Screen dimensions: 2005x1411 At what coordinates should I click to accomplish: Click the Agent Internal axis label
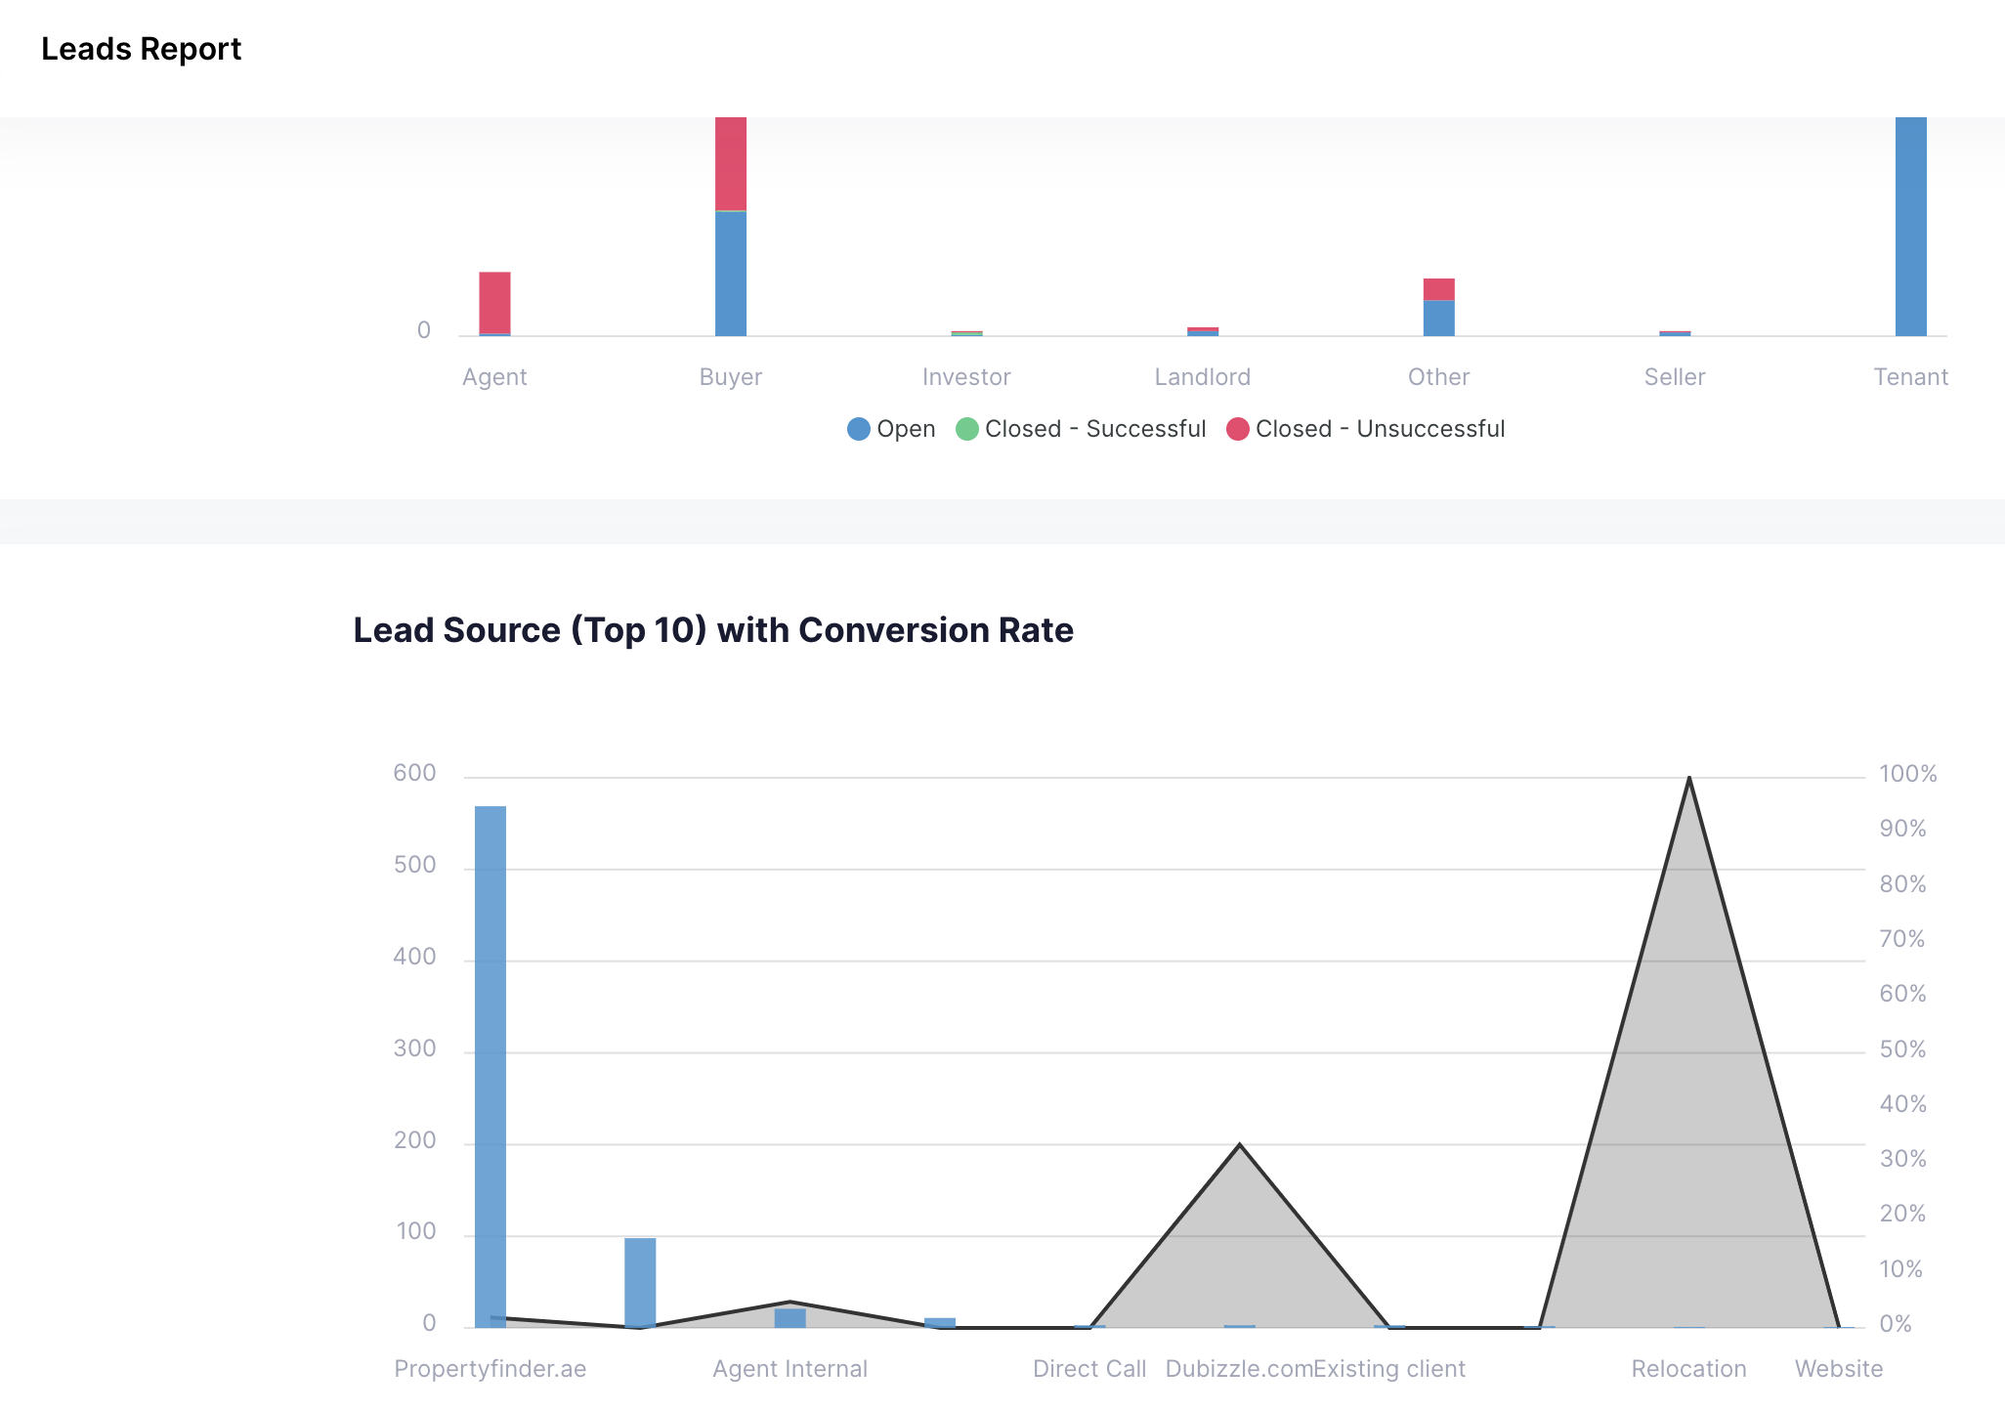(x=790, y=1369)
